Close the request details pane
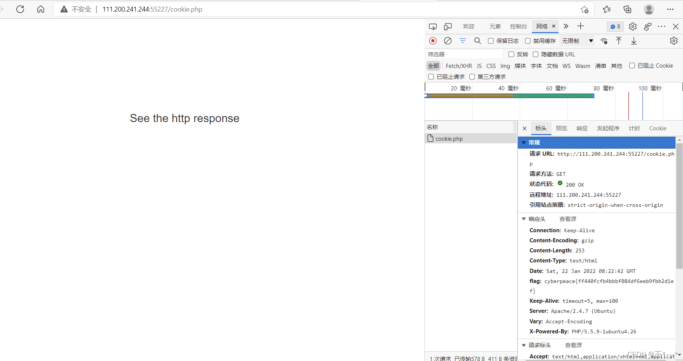683x361 pixels. pos(525,128)
